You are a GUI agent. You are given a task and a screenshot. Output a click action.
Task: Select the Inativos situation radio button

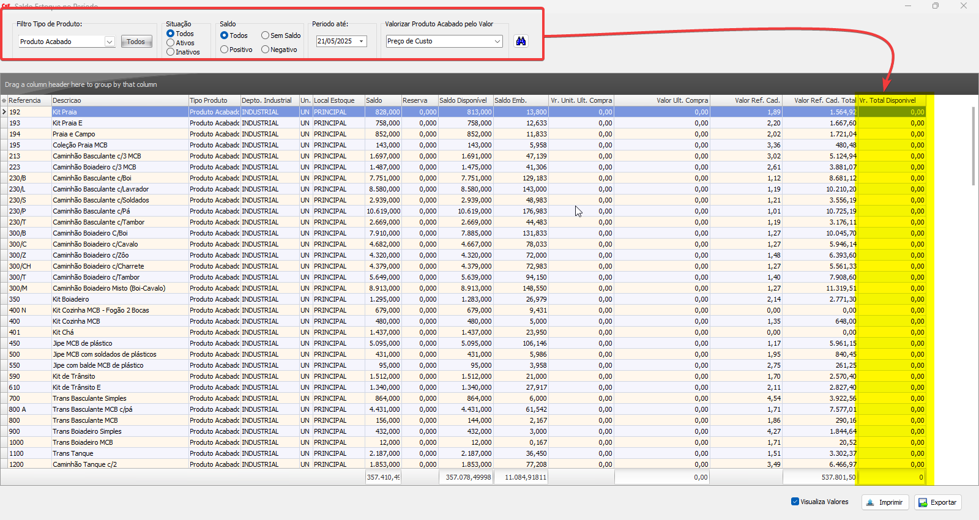pos(171,52)
